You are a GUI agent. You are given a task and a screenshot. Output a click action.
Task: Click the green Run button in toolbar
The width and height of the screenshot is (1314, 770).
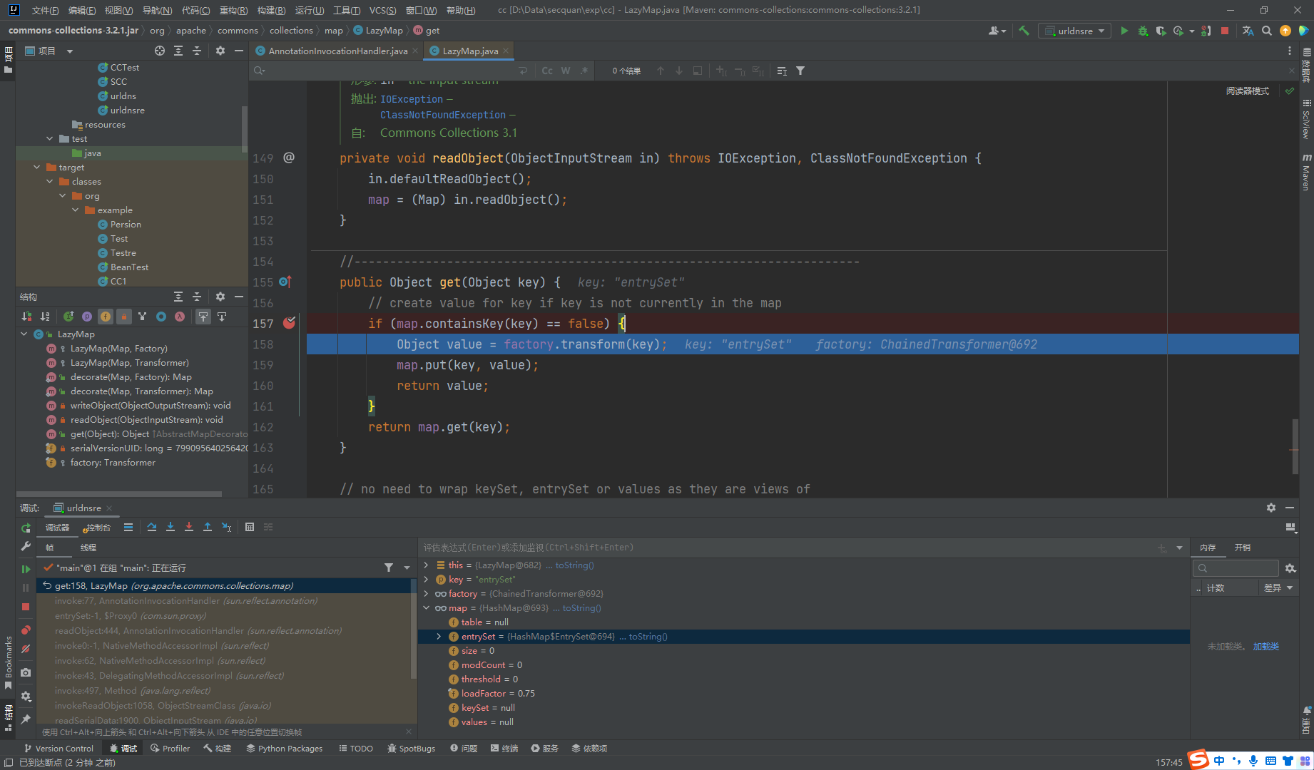tap(1124, 31)
